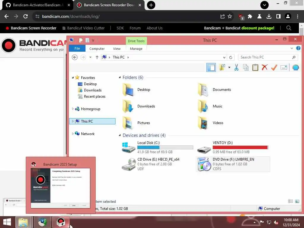Click discount package link

coord(258,28)
